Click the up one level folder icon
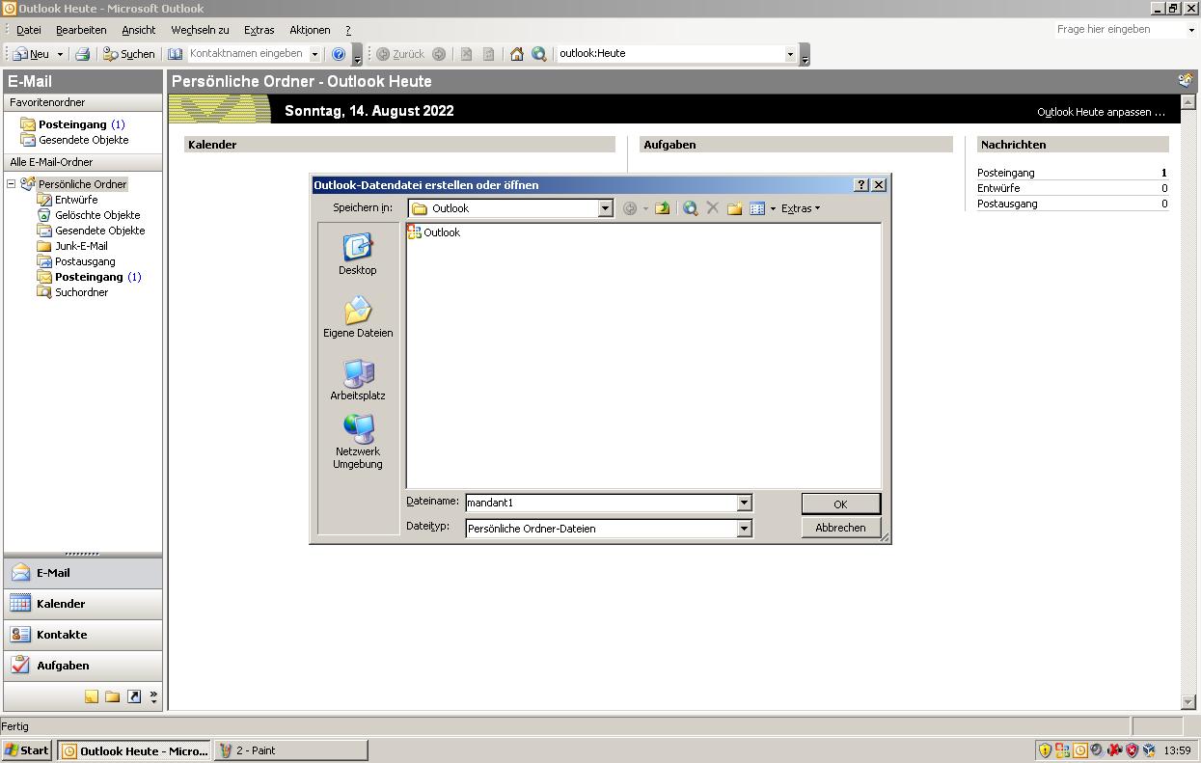Screen dimensions: 1201x763 coord(663,208)
